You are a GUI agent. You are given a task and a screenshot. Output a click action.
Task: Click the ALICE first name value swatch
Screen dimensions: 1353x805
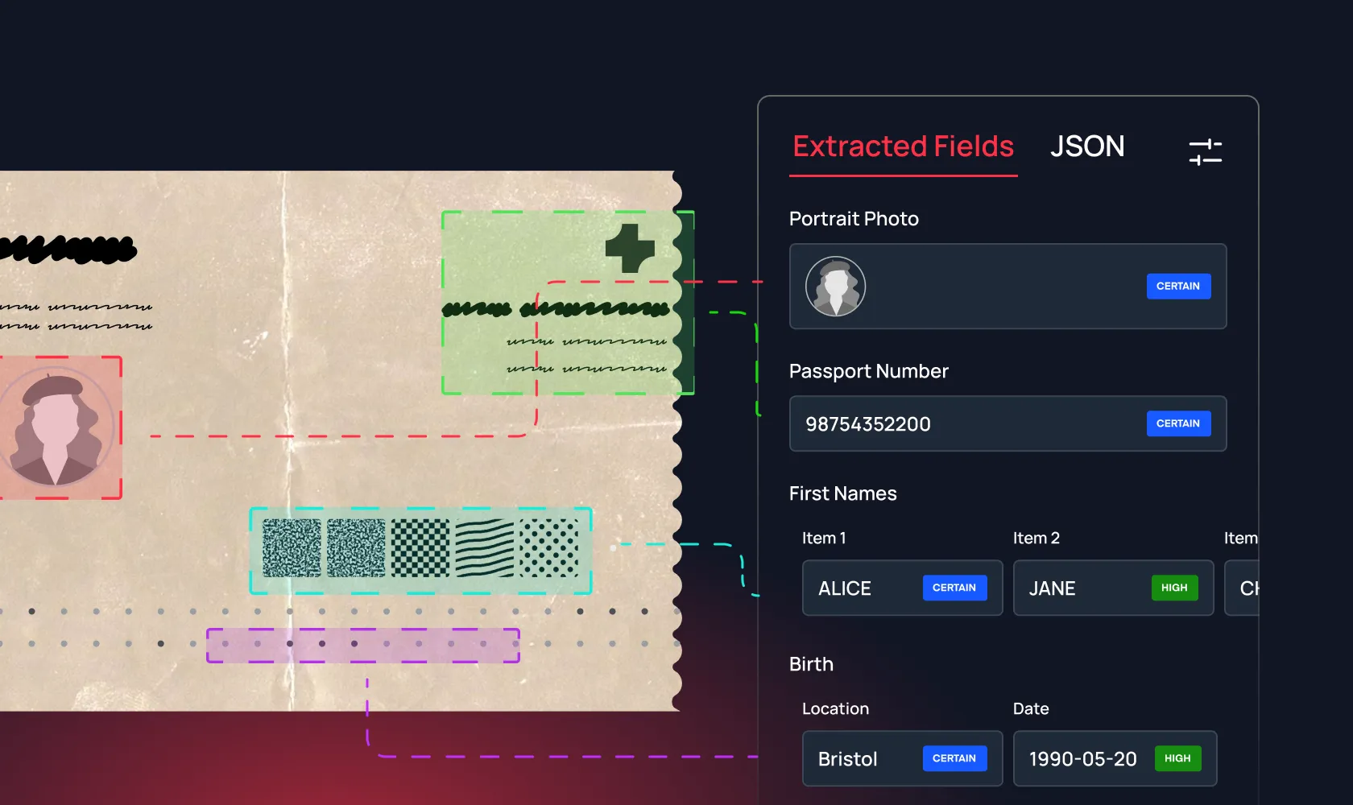coord(844,588)
